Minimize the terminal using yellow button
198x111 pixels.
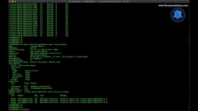click(13, 2)
